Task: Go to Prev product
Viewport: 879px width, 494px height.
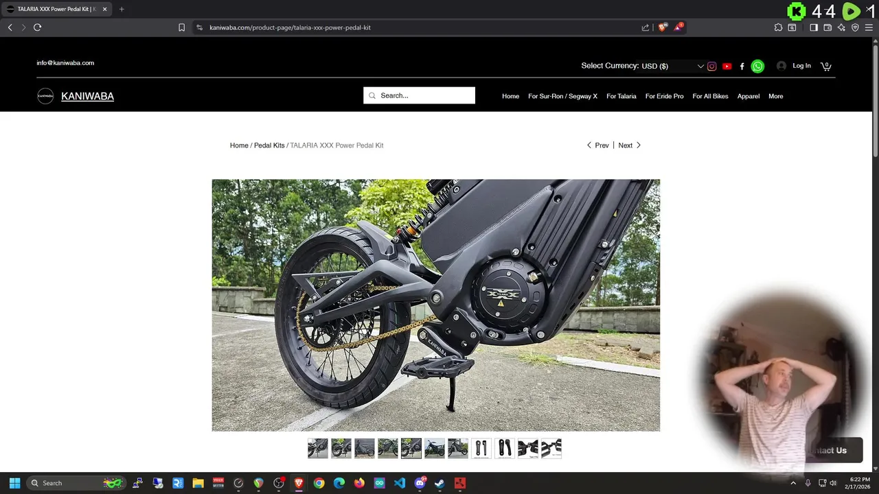Action: [x=597, y=145]
